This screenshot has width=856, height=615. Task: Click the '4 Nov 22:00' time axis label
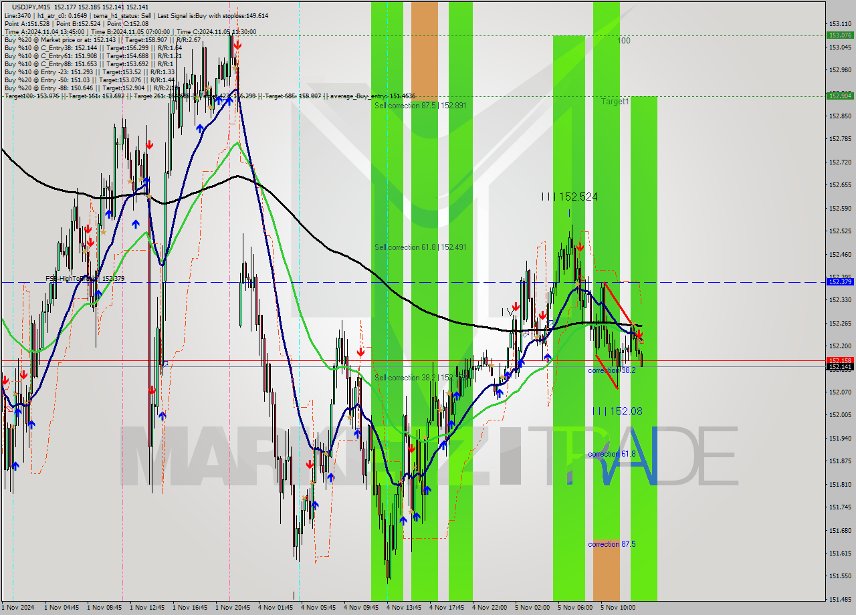tap(490, 608)
